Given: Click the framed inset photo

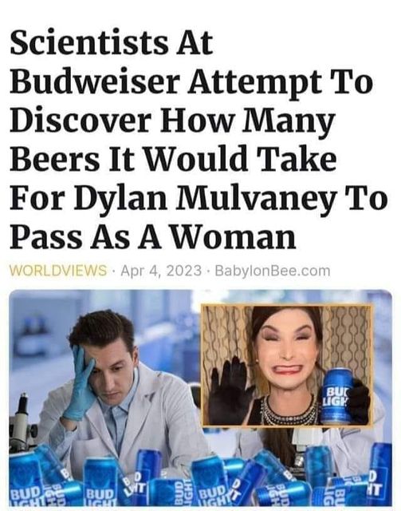Looking at the screenshot, I should (x=287, y=365).
